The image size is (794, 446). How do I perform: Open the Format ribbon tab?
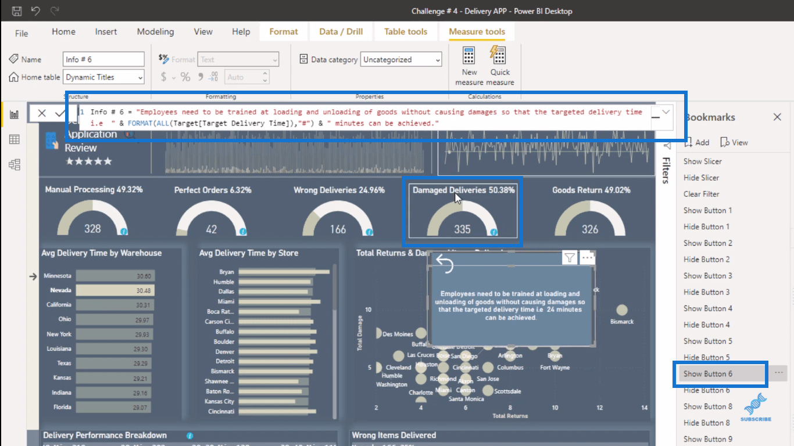pos(284,32)
